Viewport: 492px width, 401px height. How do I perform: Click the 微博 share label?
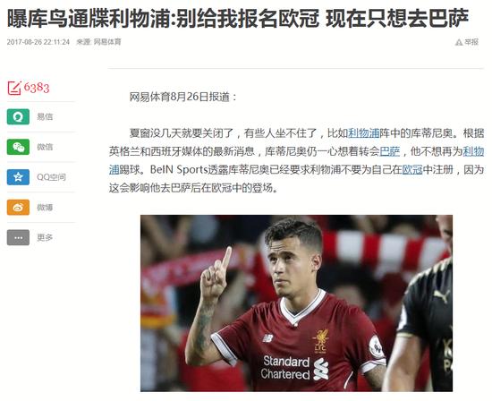(x=45, y=208)
